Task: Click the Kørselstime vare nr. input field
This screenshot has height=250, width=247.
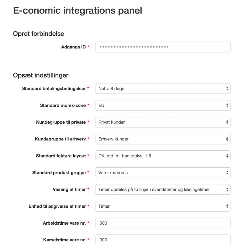Action: tap(163, 240)
